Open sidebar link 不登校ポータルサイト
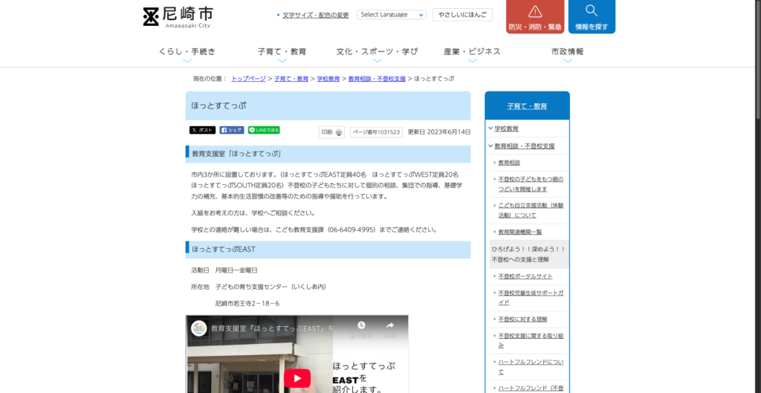 pyautogui.click(x=525, y=276)
